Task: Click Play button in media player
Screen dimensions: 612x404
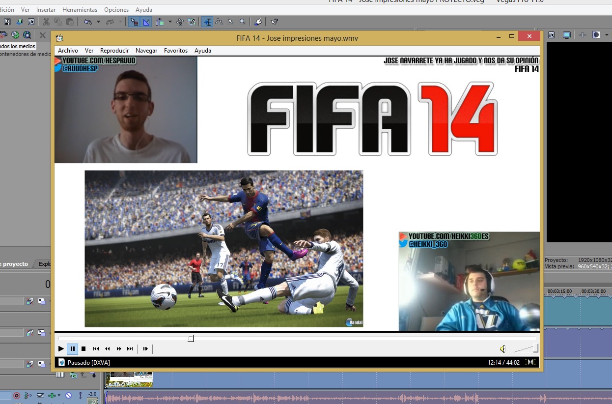Action: click(x=61, y=349)
